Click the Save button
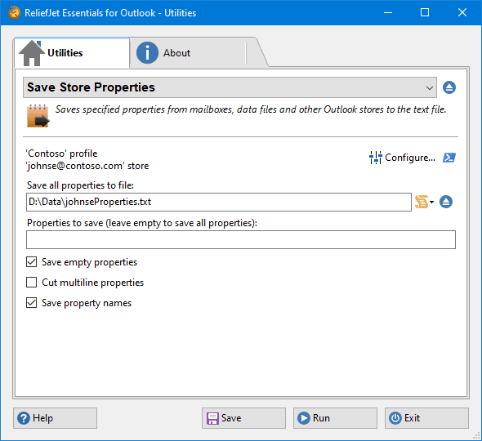 click(x=243, y=418)
